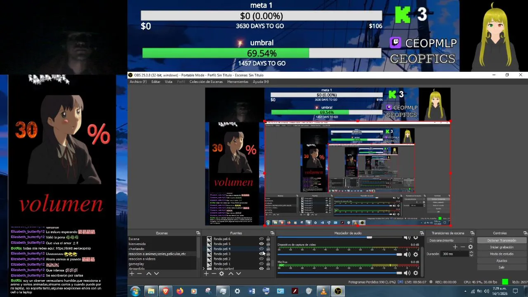Hide the fondo peli 5 source
Viewport: 528px width, 297px height.
261,244
